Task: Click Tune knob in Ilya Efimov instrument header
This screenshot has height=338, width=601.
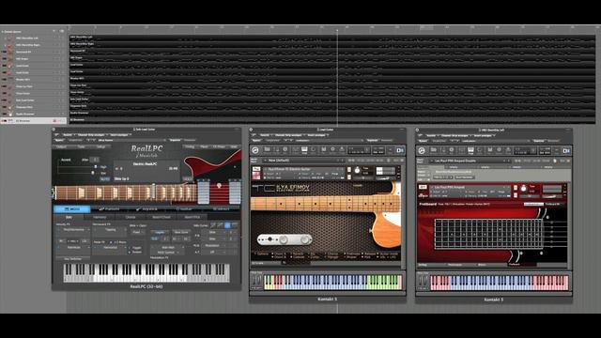Action: (357, 170)
